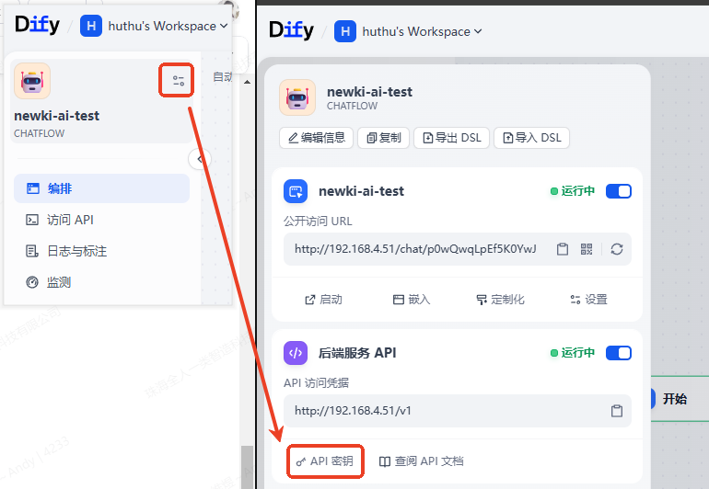Click the 公开访问 URL label

[x=318, y=222]
